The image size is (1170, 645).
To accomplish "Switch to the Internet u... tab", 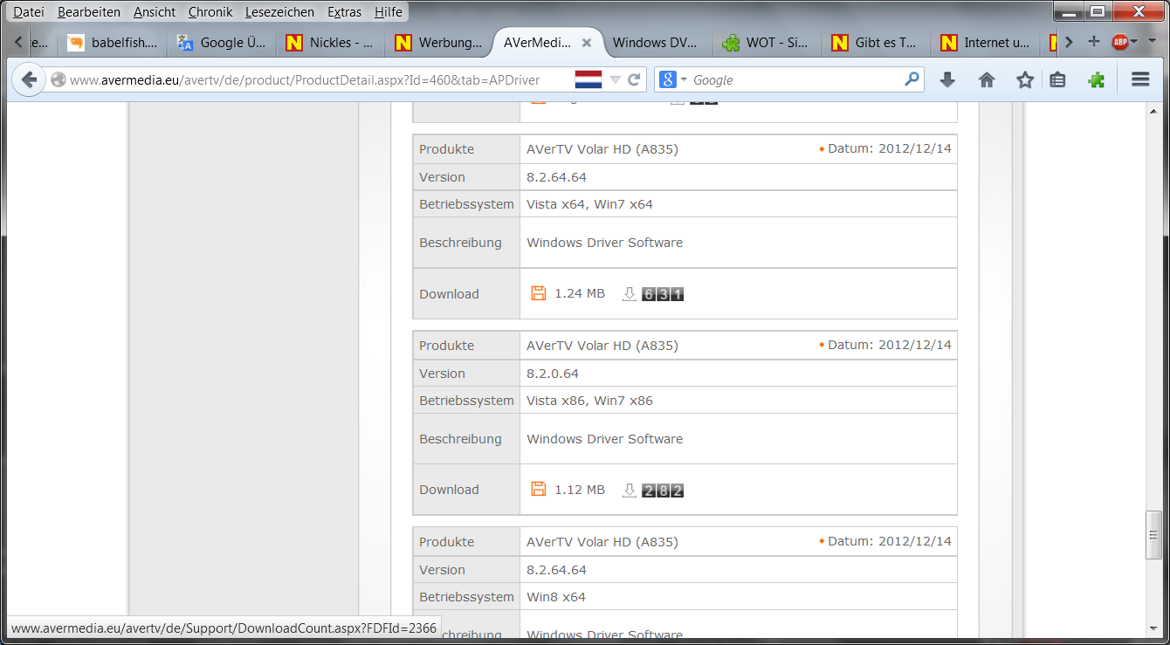I will coord(985,42).
